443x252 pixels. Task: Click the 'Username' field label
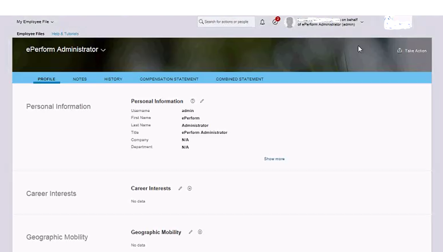140,111
